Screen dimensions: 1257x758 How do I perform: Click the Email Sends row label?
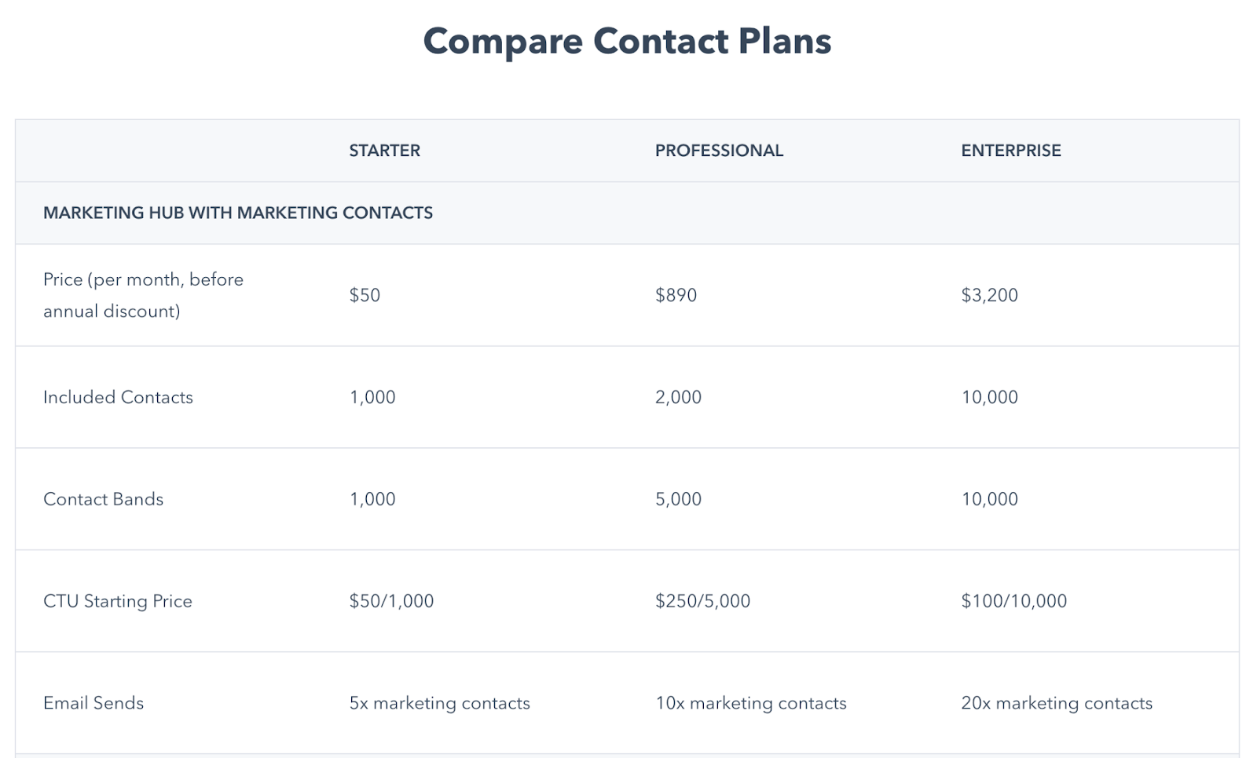[93, 703]
